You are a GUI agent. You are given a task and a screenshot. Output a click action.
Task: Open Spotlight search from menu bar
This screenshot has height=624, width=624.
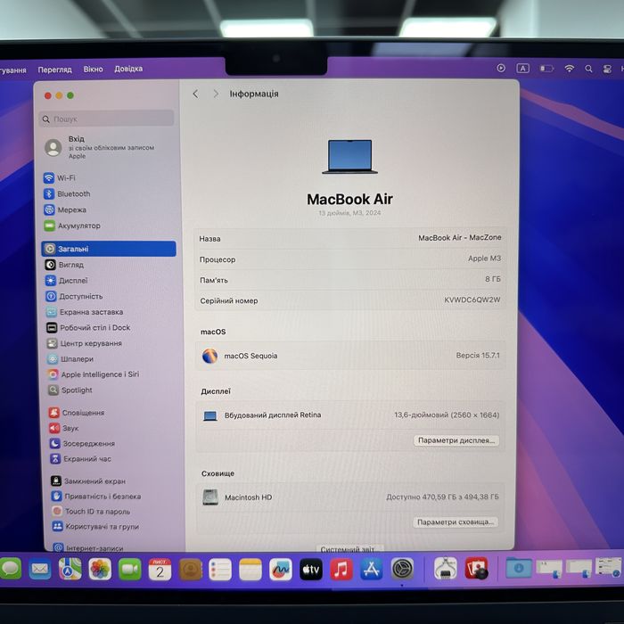588,69
